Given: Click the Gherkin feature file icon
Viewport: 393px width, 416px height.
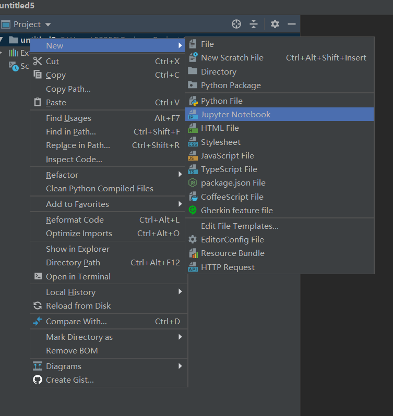Looking at the screenshot, I should (193, 210).
